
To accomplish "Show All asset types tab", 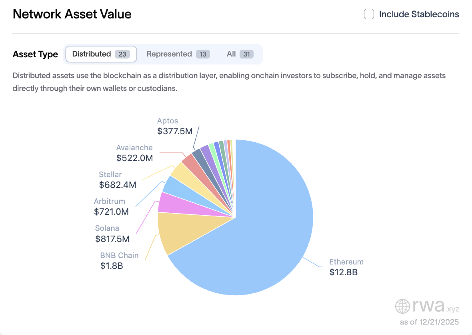I will point(240,54).
